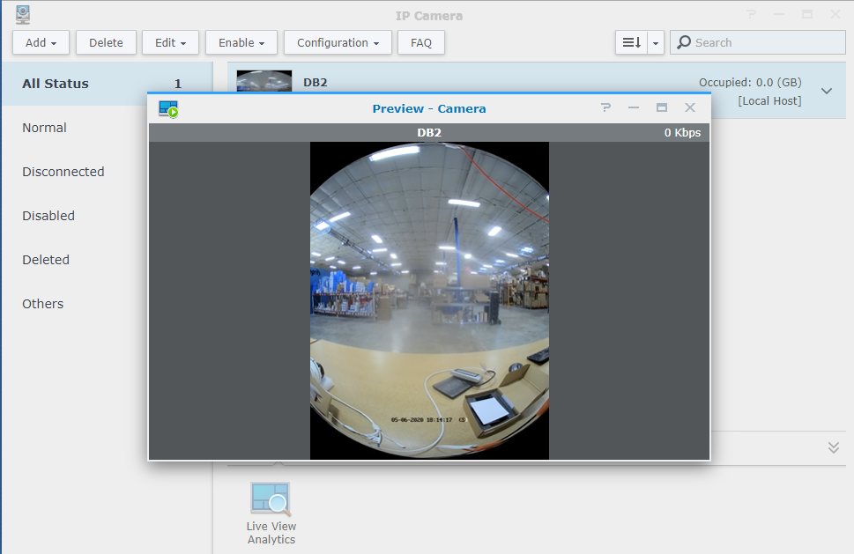The width and height of the screenshot is (854, 554).
Task: Open help in the Preview - Camera window
Action: [x=605, y=107]
